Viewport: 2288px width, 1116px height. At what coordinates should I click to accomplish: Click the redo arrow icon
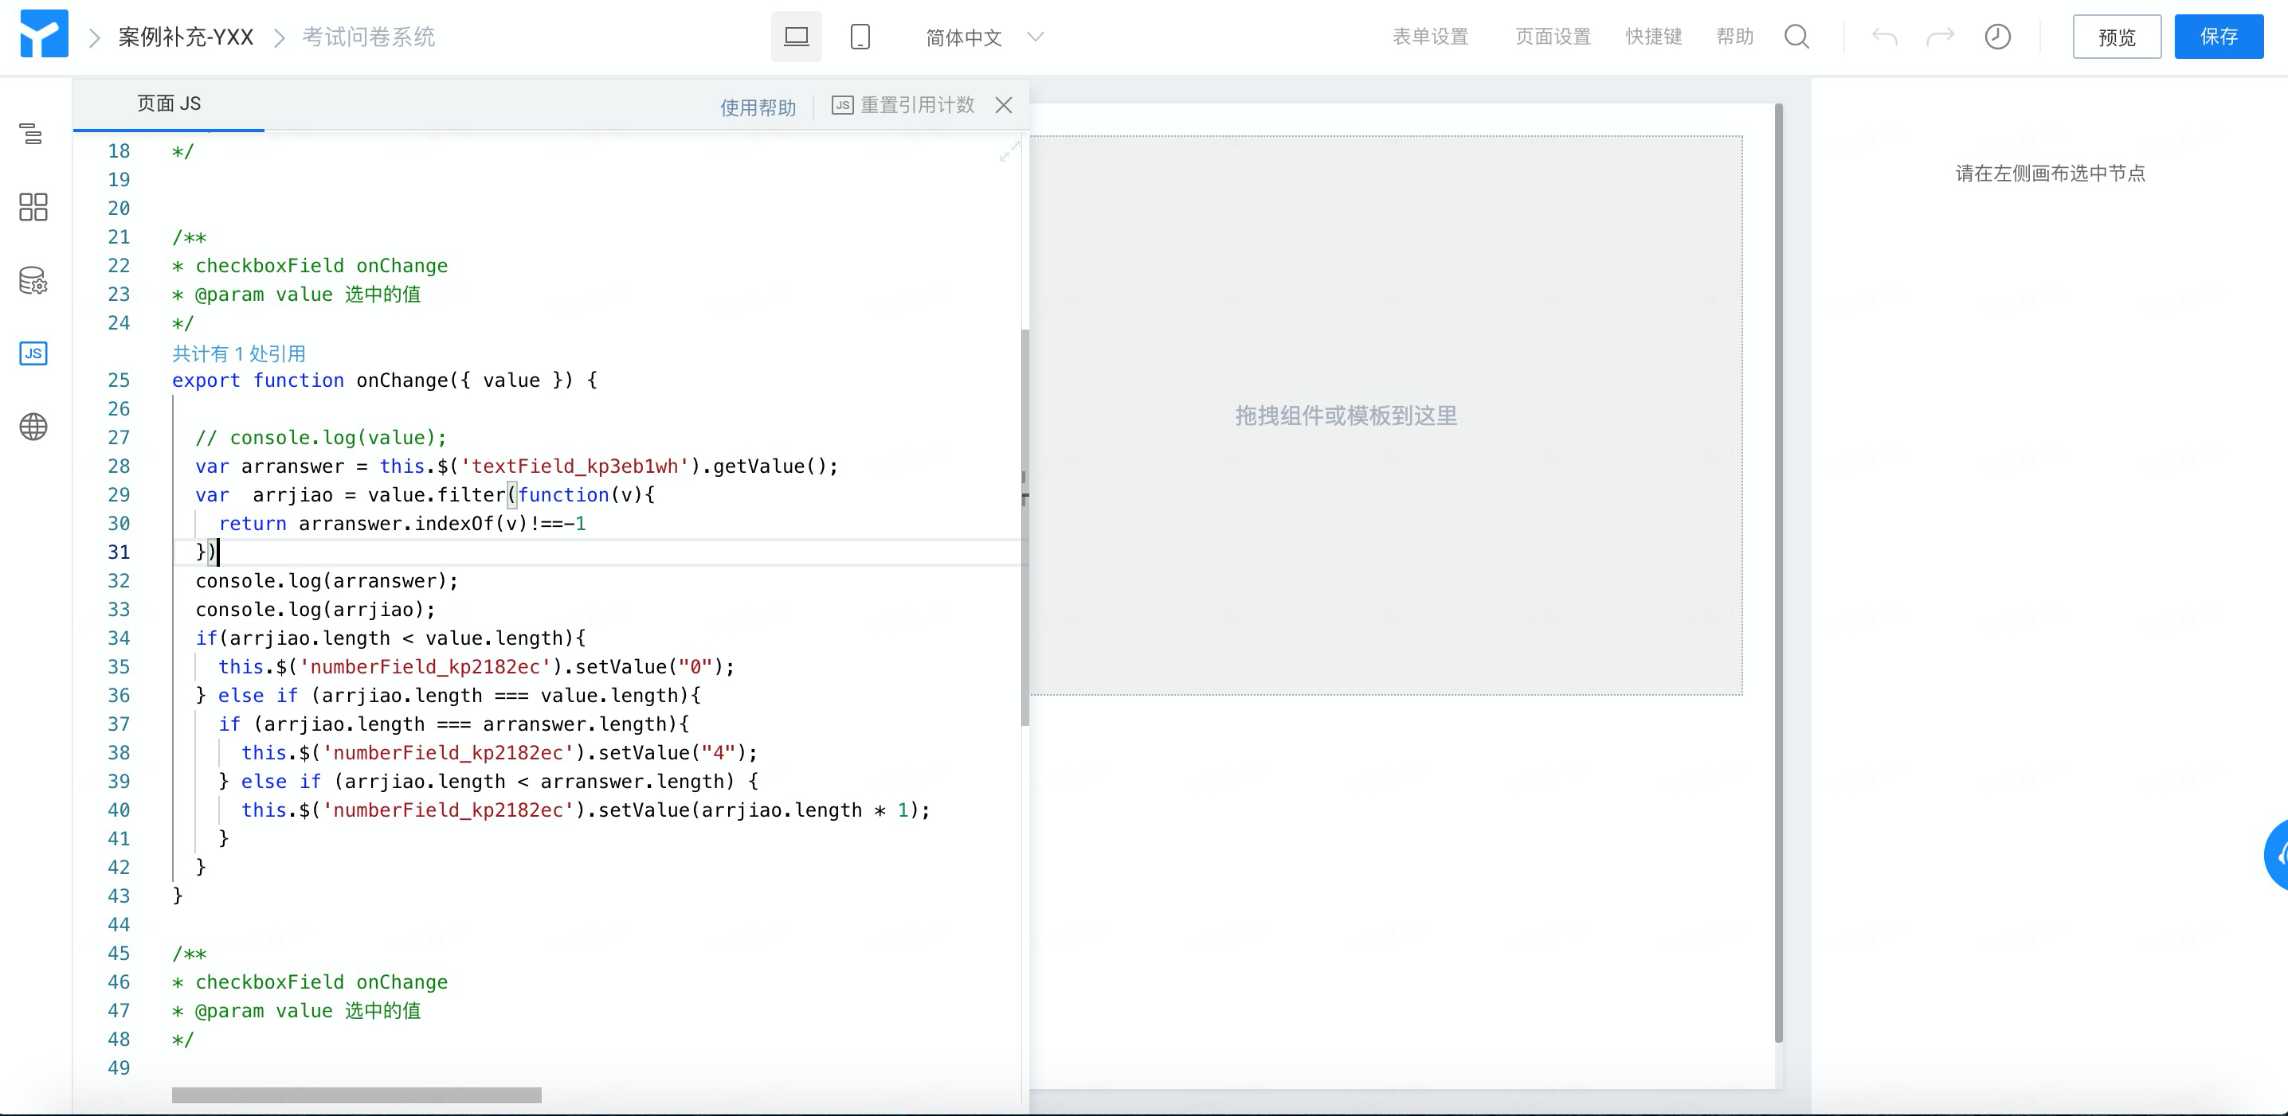point(1940,37)
